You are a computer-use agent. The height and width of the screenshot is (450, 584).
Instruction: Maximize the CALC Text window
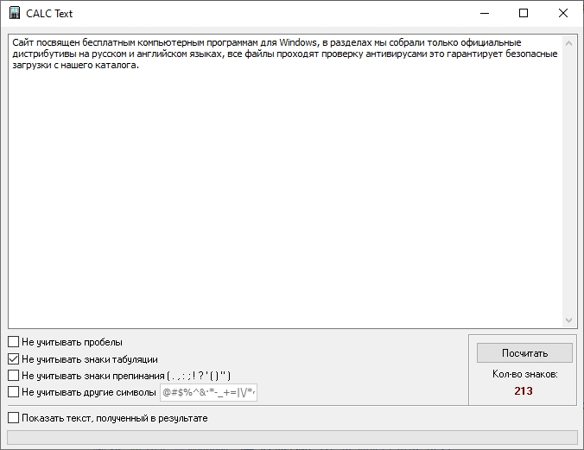524,14
